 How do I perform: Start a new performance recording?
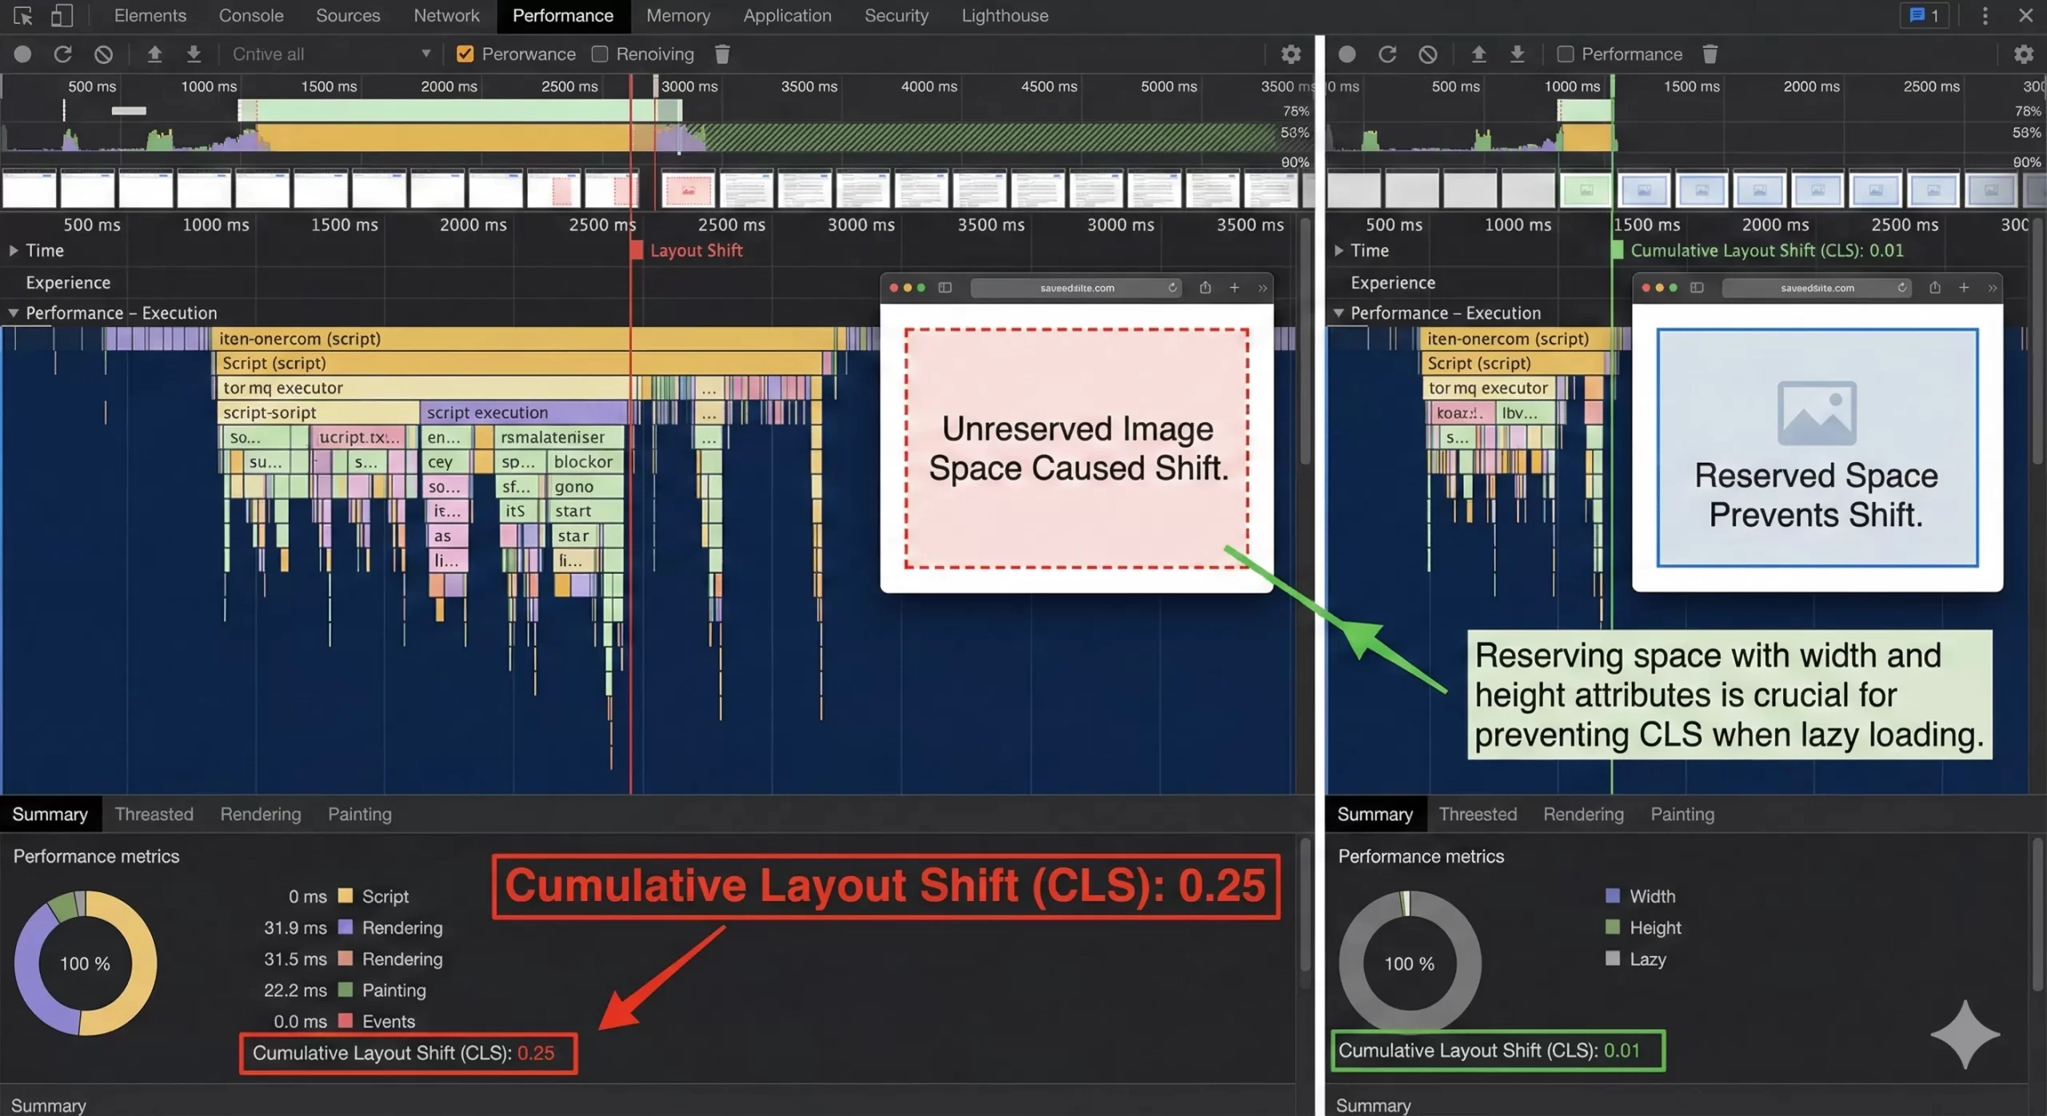(x=22, y=54)
